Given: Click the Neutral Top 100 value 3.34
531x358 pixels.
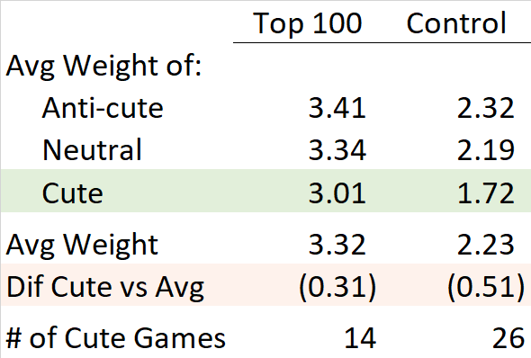Looking at the screenshot, I should [x=337, y=150].
